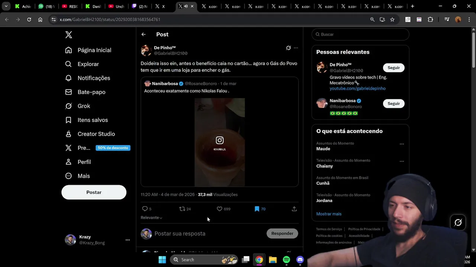476x267 pixels.
Task: Click the Buscar search box
Action: [x=360, y=34]
